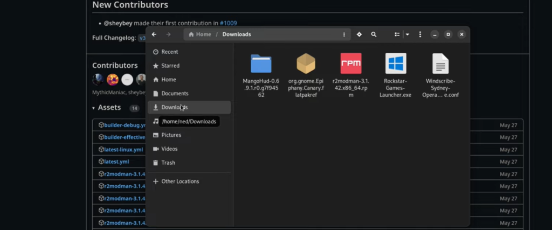Open view options dropdown arrow
This screenshot has height=230, width=552.
click(x=408, y=34)
